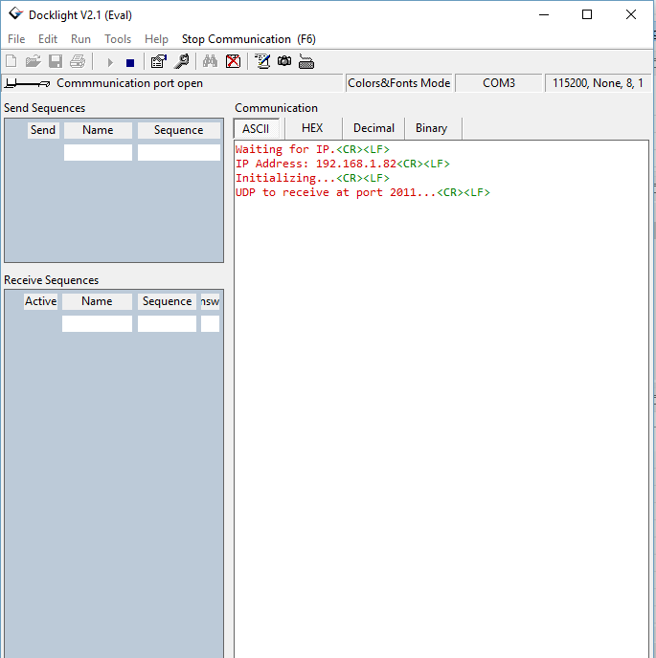Click the Receive Sequences panel title
This screenshot has height=658, width=656.
tap(52, 280)
